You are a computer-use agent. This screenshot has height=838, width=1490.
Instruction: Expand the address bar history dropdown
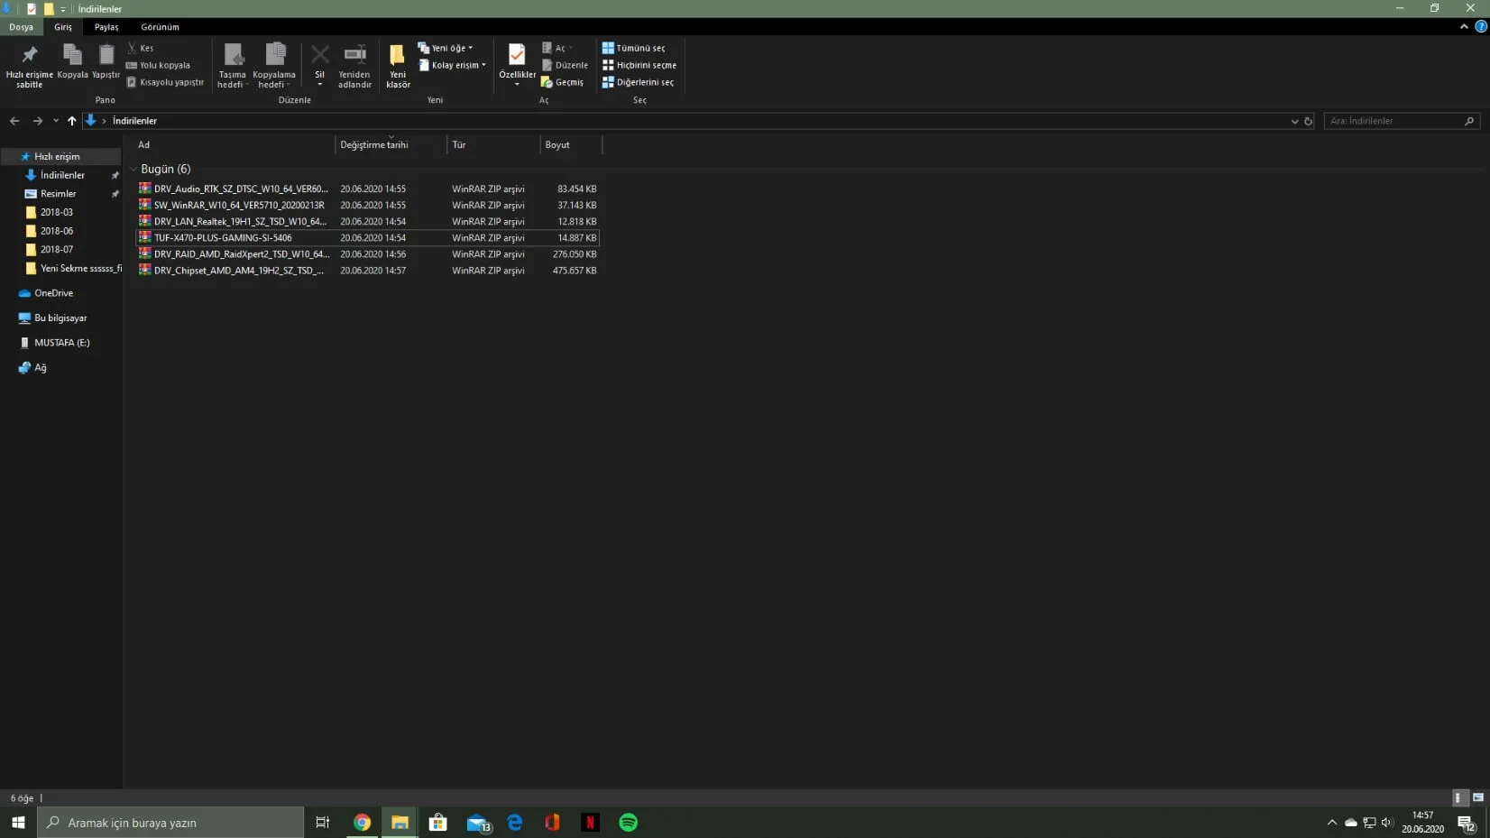(x=1294, y=121)
